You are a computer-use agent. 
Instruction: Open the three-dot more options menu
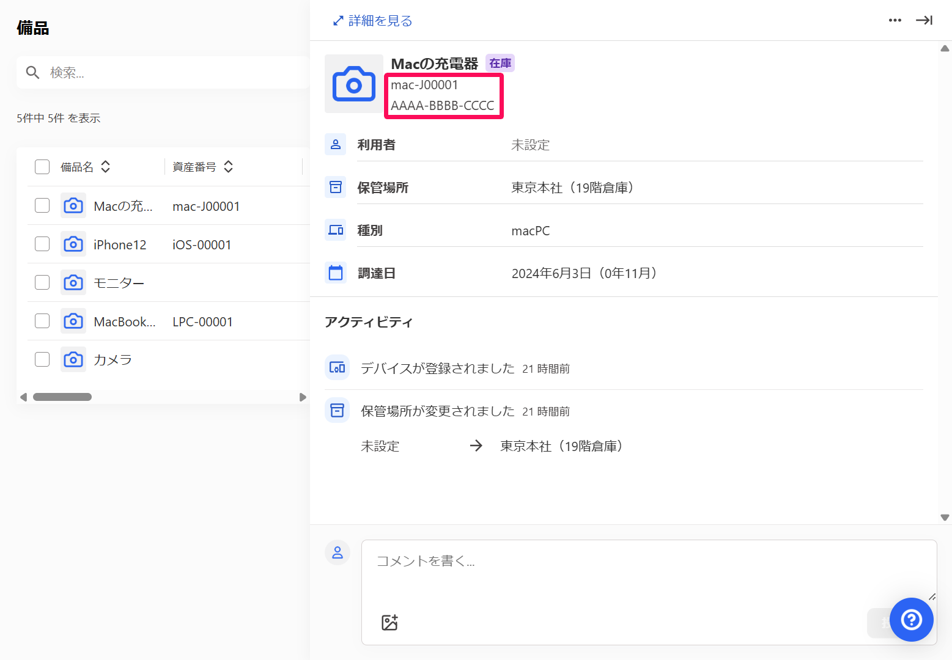click(x=895, y=20)
